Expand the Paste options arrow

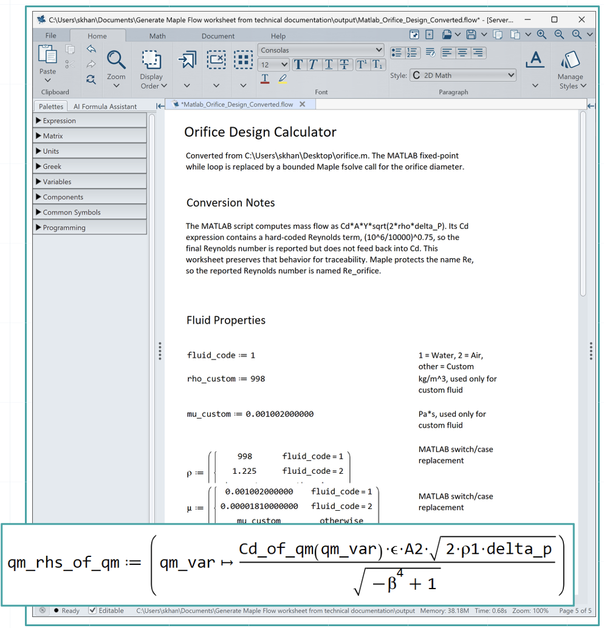tap(47, 81)
